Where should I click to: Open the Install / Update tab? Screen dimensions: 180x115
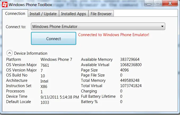click(43, 14)
